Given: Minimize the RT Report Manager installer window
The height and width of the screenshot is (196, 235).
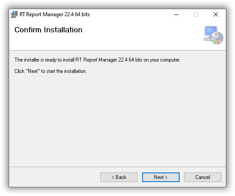Looking at the screenshot, I should coord(176,14).
